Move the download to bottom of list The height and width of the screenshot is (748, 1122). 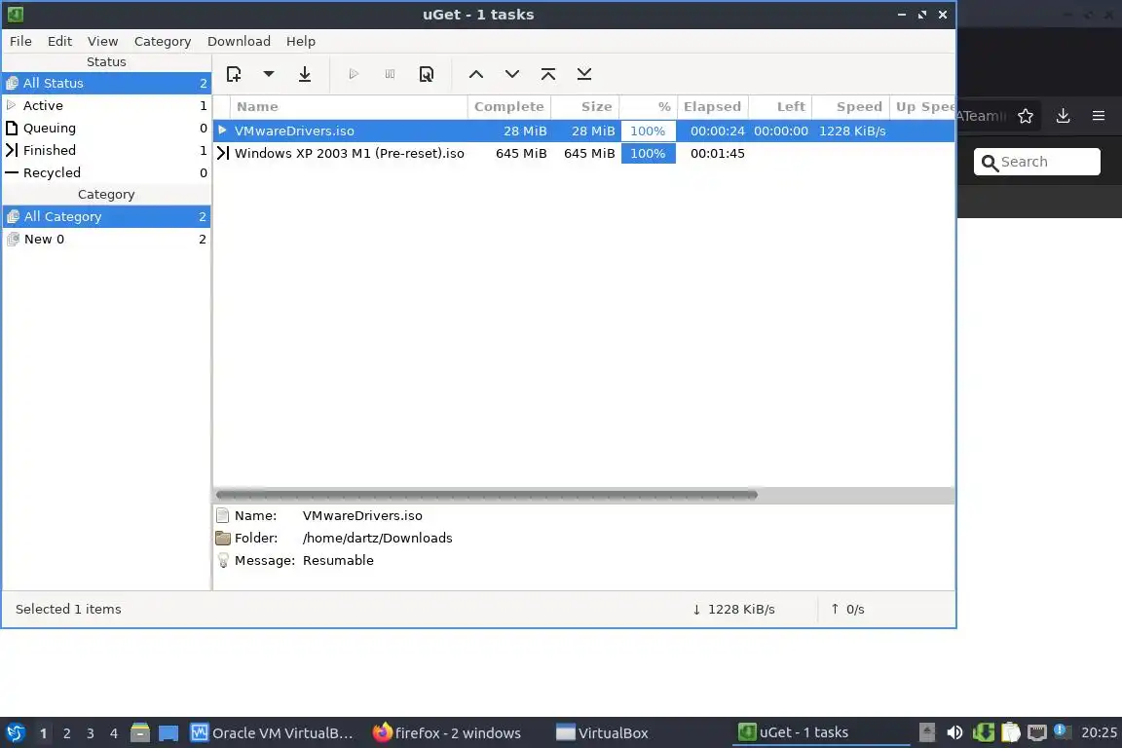click(584, 74)
